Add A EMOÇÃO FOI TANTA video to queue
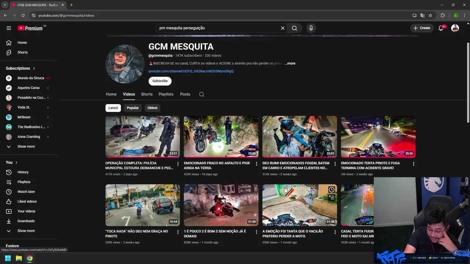This screenshot has height=264, width=470. (x=332, y=198)
